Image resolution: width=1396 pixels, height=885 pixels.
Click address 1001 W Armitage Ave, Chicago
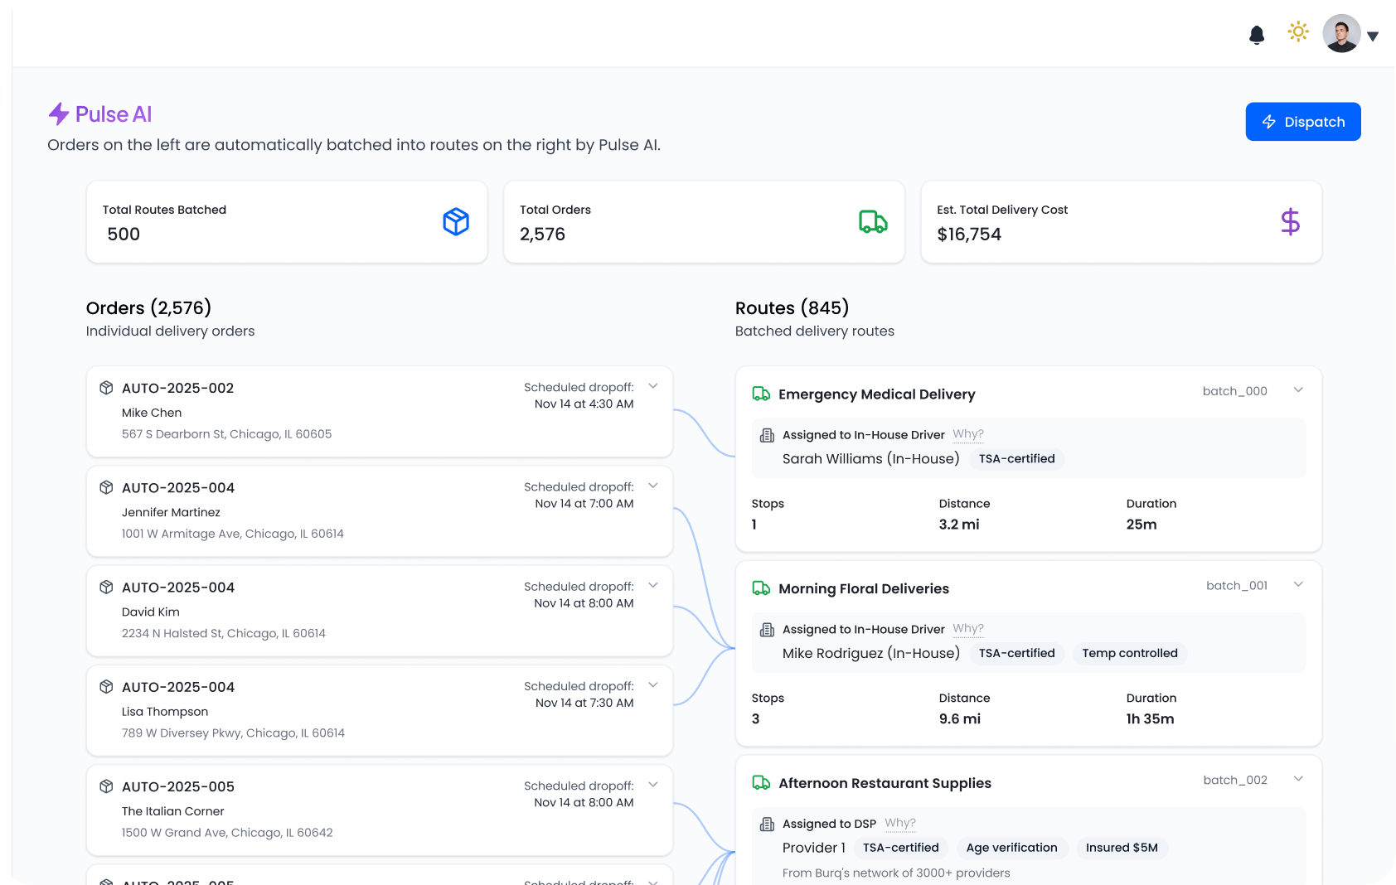click(x=233, y=534)
